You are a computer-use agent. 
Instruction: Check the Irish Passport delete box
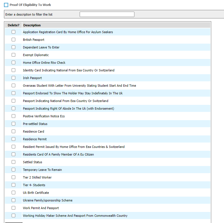tap(13, 78)
